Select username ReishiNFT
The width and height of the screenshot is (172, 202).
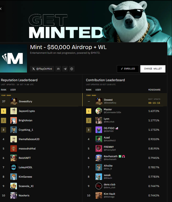pos(25,158)
